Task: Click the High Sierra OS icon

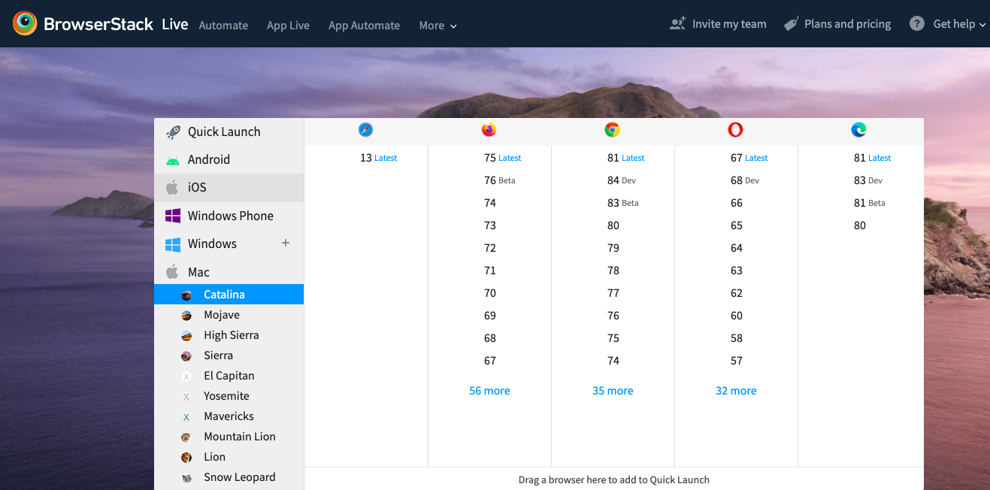Action: [186, 336]
